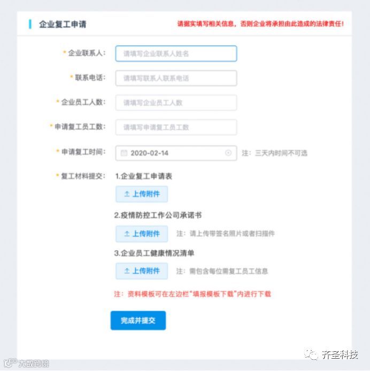Upload attachment for 疫情防控工作公司承诺书

[x=142, y=234]
